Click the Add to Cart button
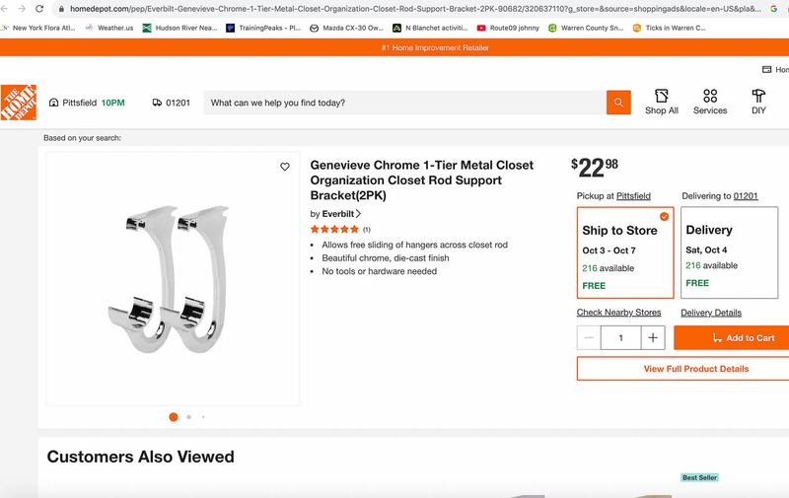The image size is (789, 498). [732, 338]
